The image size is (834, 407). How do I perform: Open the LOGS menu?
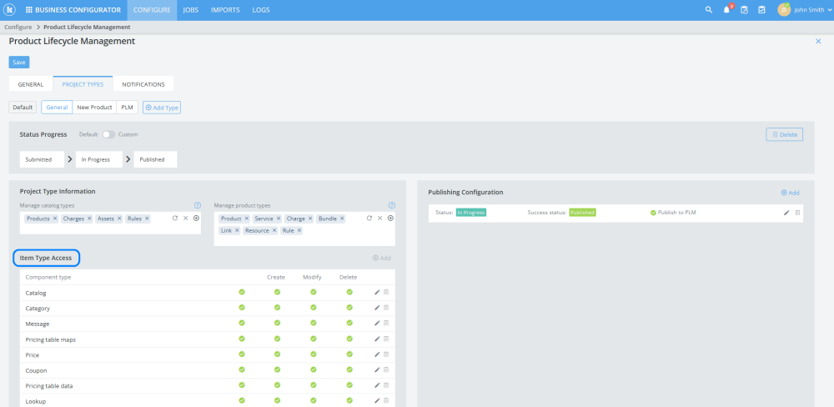coord(260,9)
